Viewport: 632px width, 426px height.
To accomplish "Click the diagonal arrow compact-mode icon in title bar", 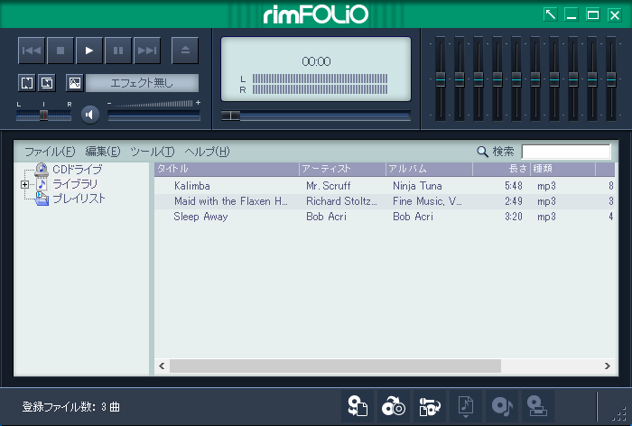I will pyautogui.click(x=550, y=15).
